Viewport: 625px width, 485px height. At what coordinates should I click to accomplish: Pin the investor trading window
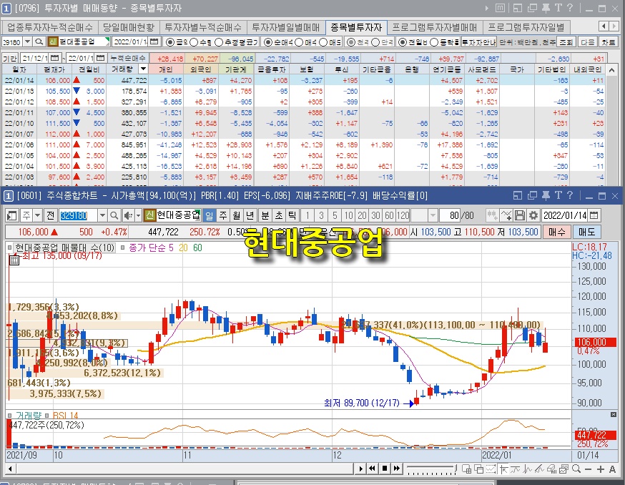pyautogui.click(x=546, y=8)
